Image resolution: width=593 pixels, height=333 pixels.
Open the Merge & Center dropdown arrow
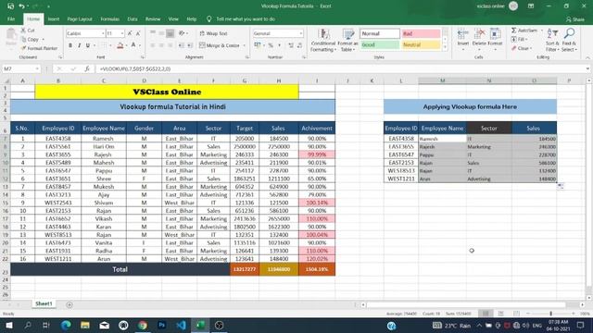[x=244, y=45]
